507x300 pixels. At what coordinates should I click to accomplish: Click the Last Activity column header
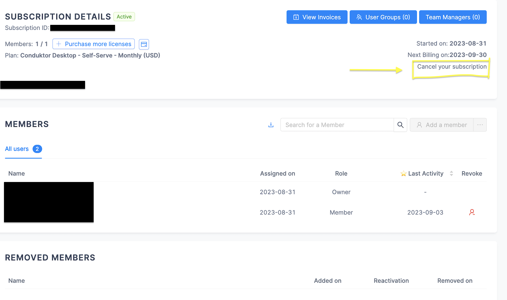click(x=426, y=173)
